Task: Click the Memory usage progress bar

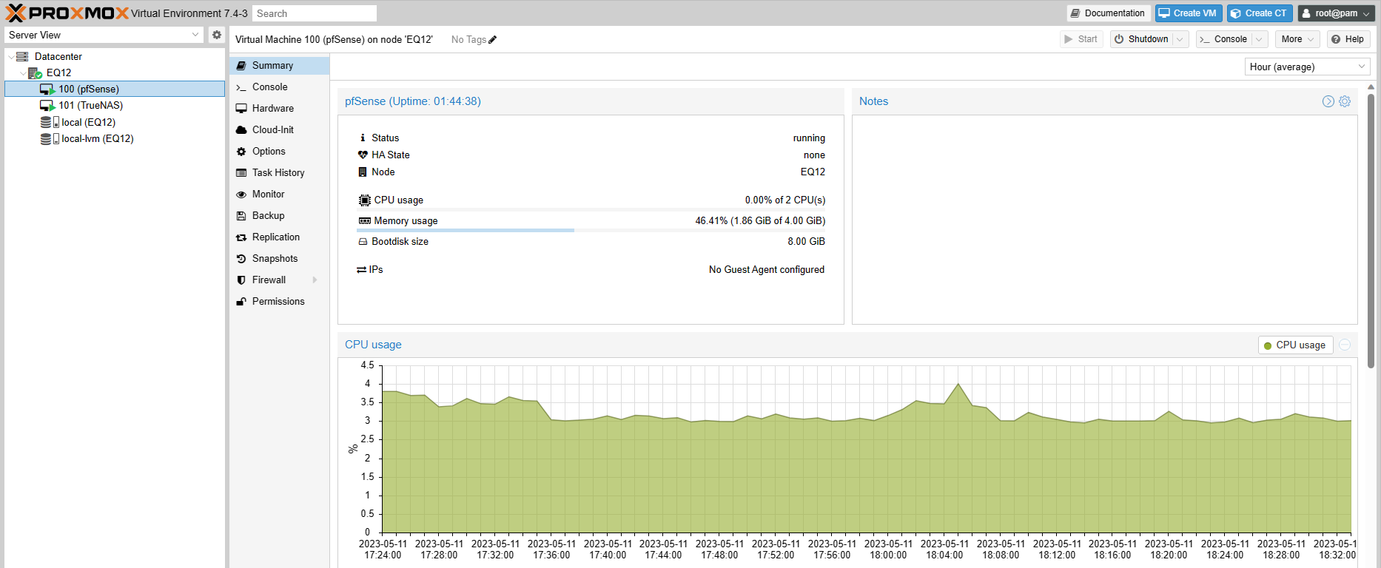Action: pyautogui.click(x=591, y=231)
